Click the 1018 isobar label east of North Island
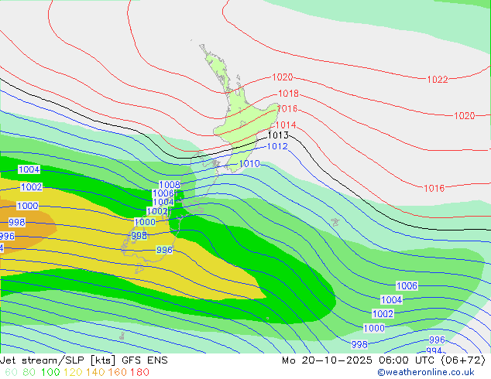The image size is (491, 379). (x=288, y=93)
